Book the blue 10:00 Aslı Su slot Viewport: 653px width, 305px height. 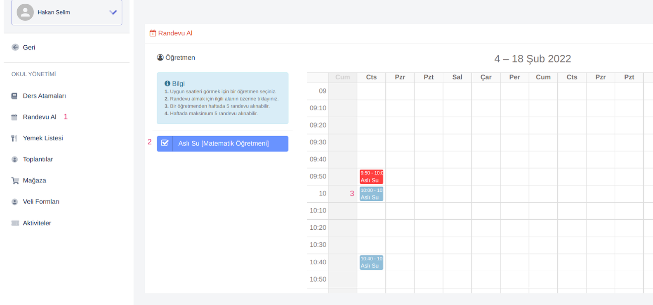coord(371,194)
